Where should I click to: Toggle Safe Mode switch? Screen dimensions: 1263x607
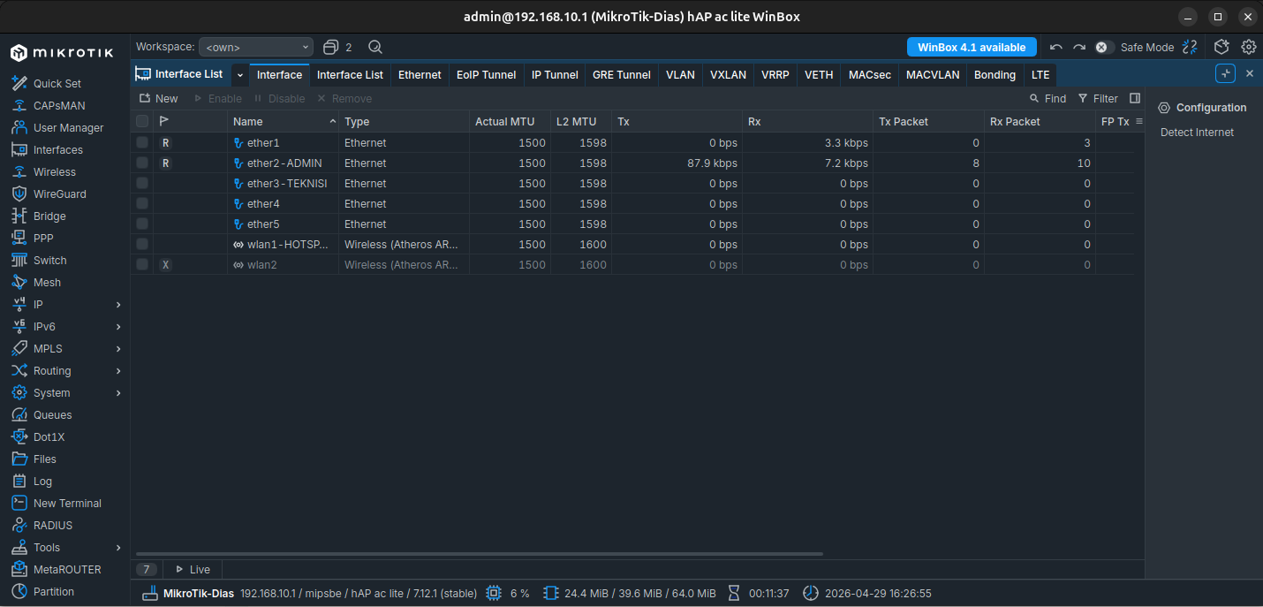point(1104,47)
